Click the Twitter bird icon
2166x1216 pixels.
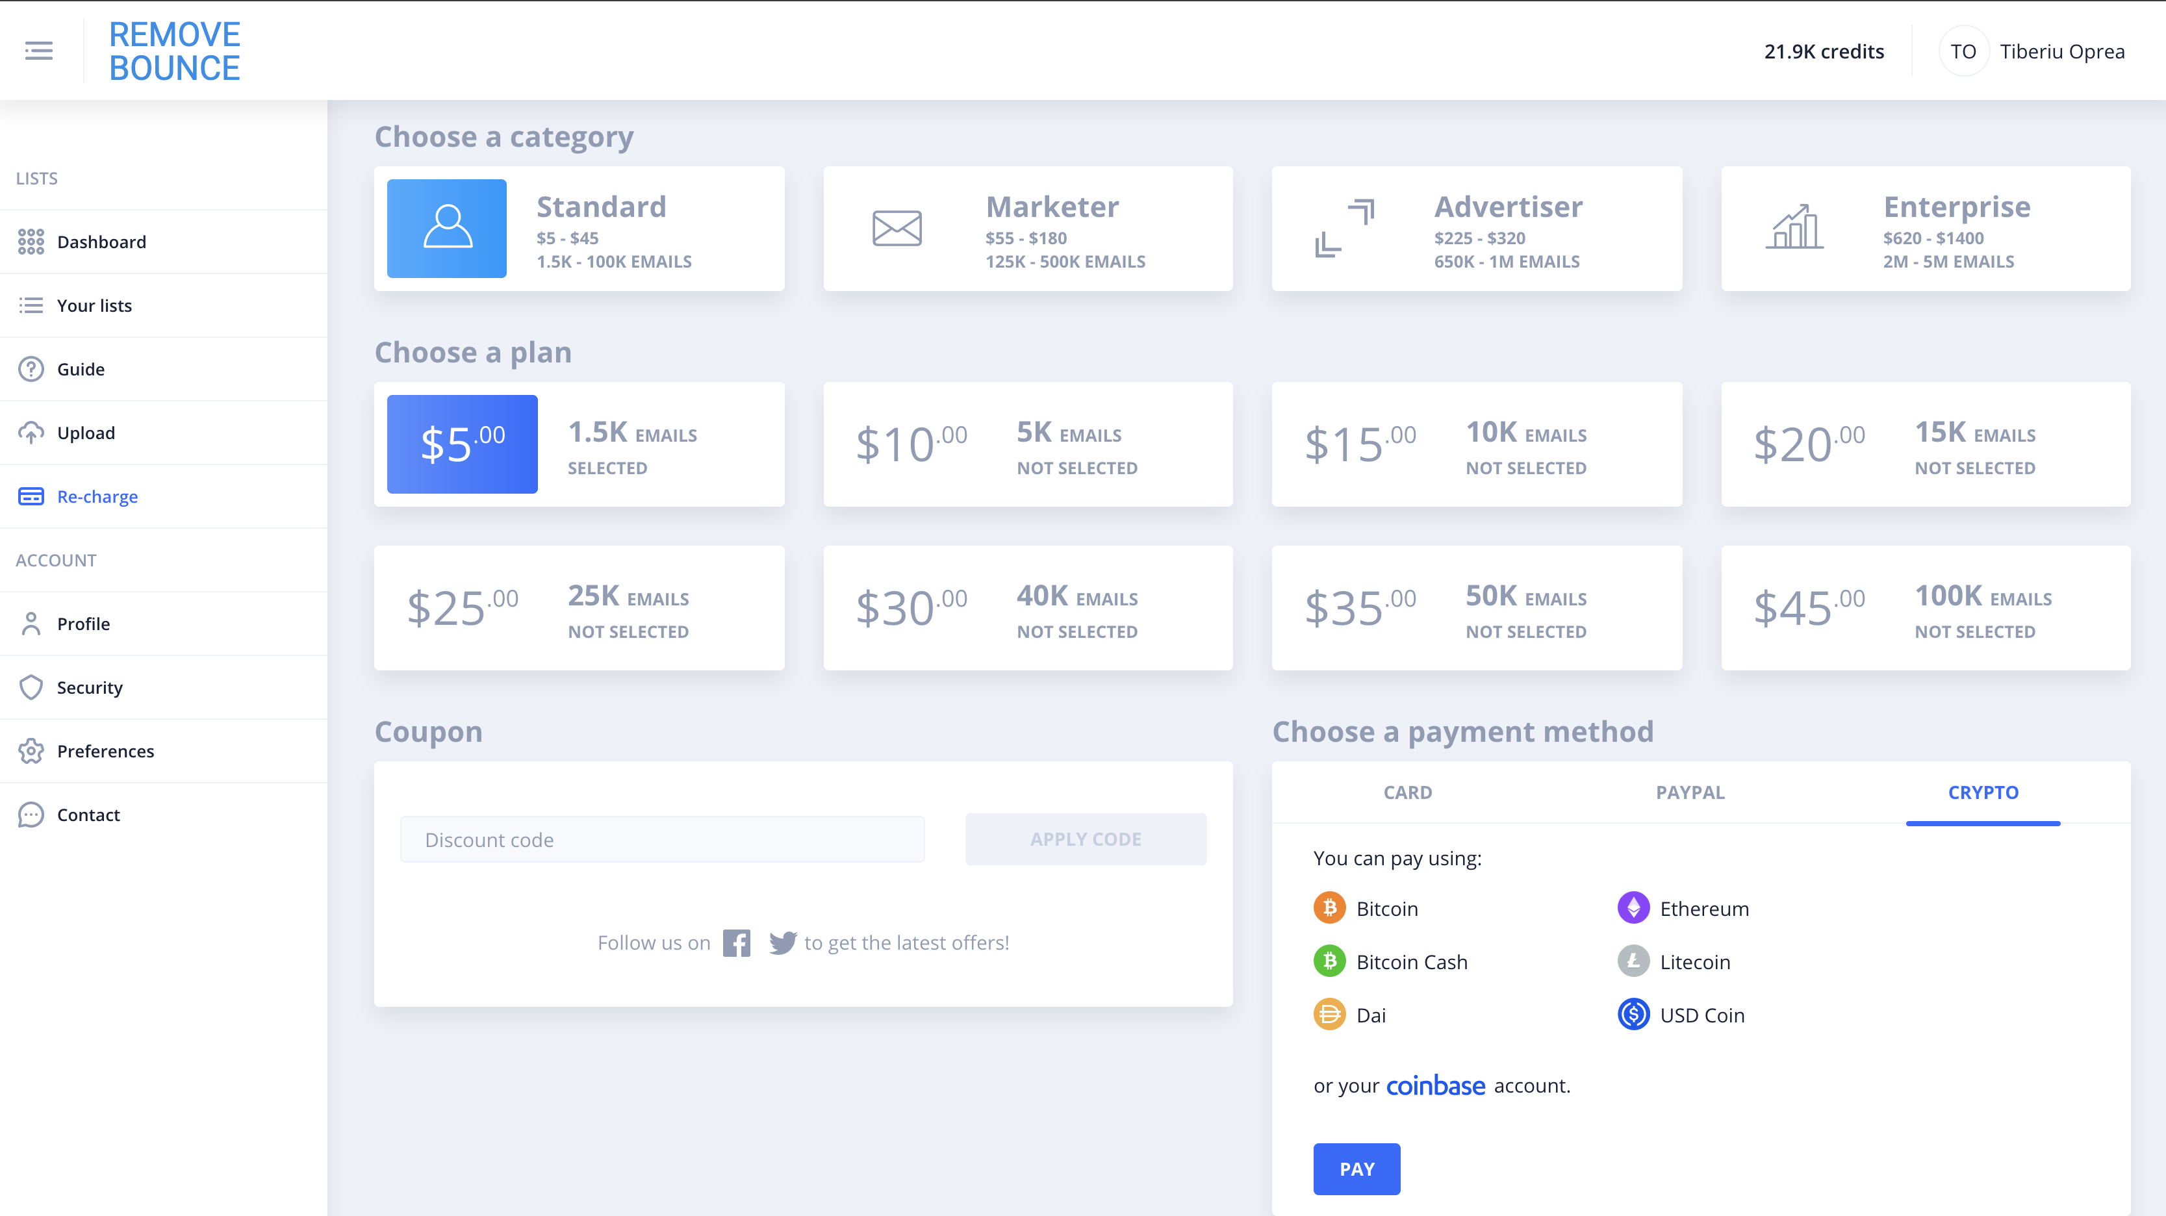782,943
